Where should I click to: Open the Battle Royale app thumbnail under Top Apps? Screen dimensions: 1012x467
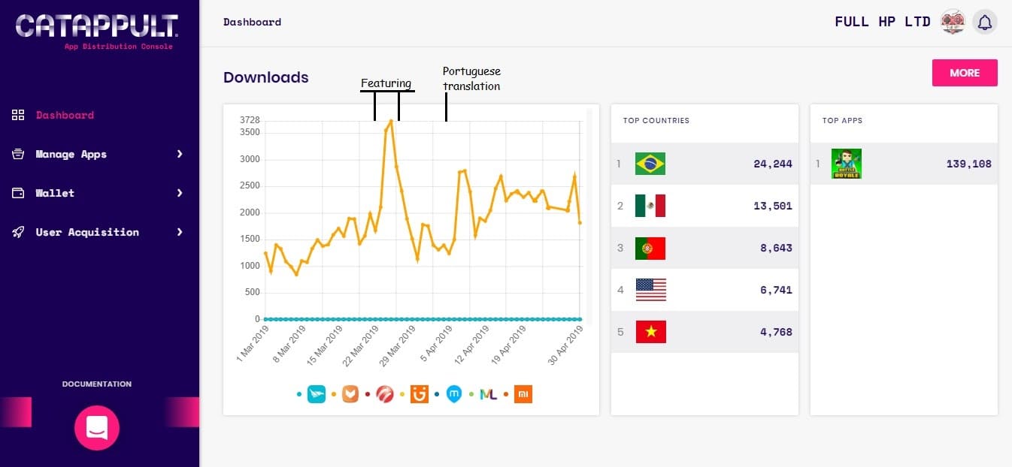pyautogui.click(x=847, y=163)
